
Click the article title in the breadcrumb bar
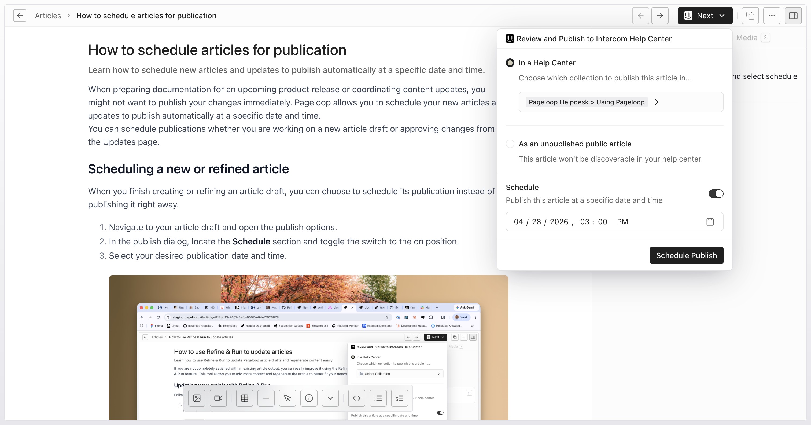click(x=146, y=16)
